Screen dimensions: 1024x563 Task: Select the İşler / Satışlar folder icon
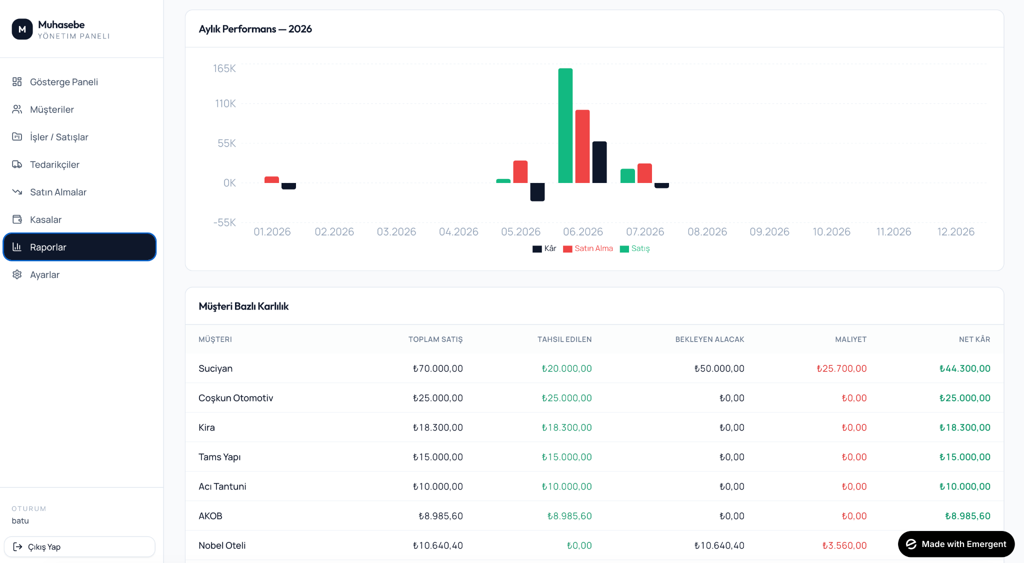point(17,136)
